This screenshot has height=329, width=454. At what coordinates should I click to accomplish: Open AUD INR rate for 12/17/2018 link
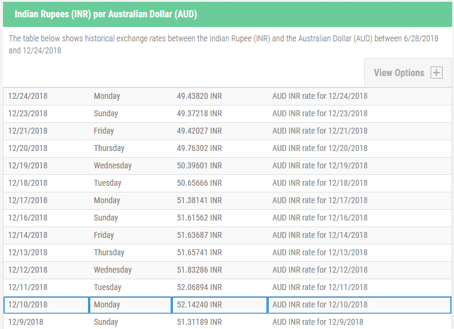(320, 200)
